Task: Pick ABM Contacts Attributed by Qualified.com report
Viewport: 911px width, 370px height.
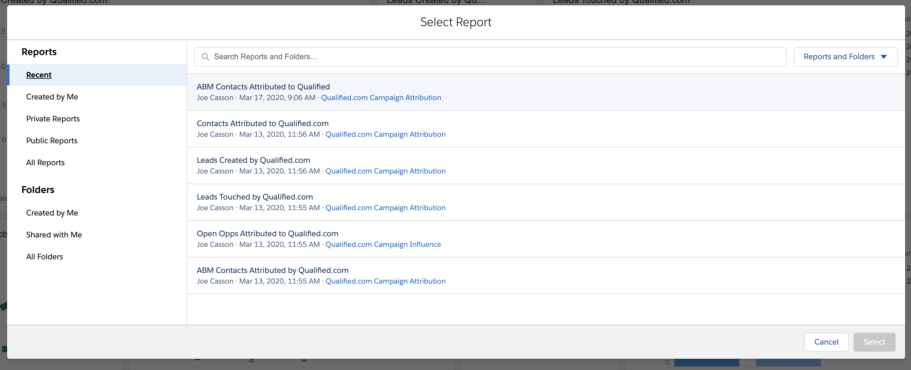Action: tap(546, 276)
